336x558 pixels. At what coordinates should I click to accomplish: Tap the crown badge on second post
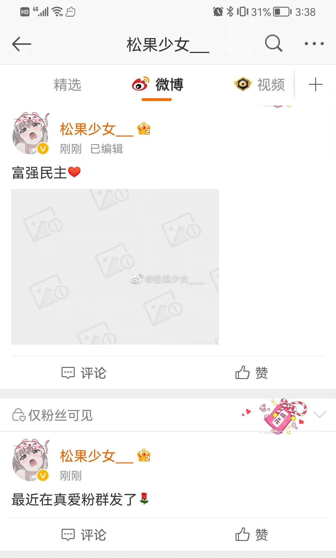pos(144,455)
